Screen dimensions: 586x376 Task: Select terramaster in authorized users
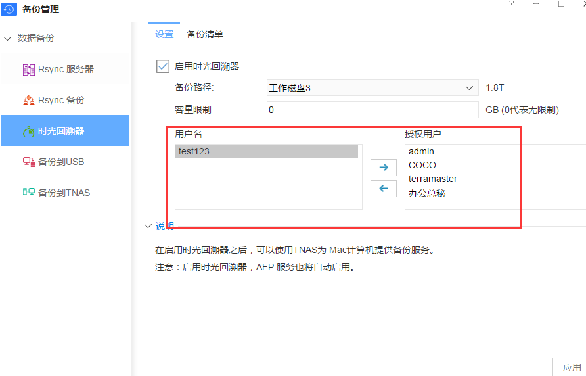432,179
